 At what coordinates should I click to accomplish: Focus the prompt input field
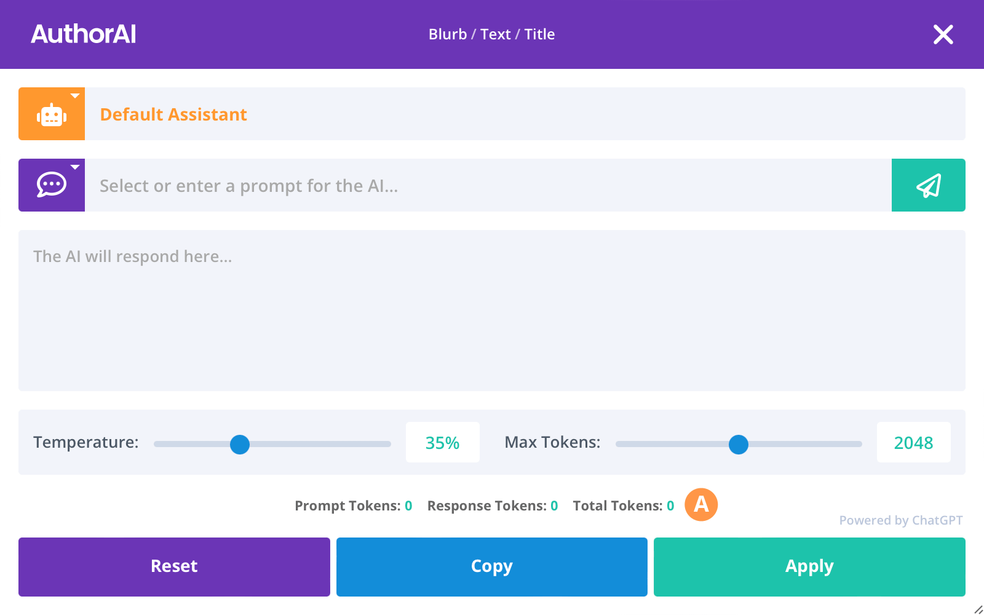pyautogui.click(x=488, y=185)
